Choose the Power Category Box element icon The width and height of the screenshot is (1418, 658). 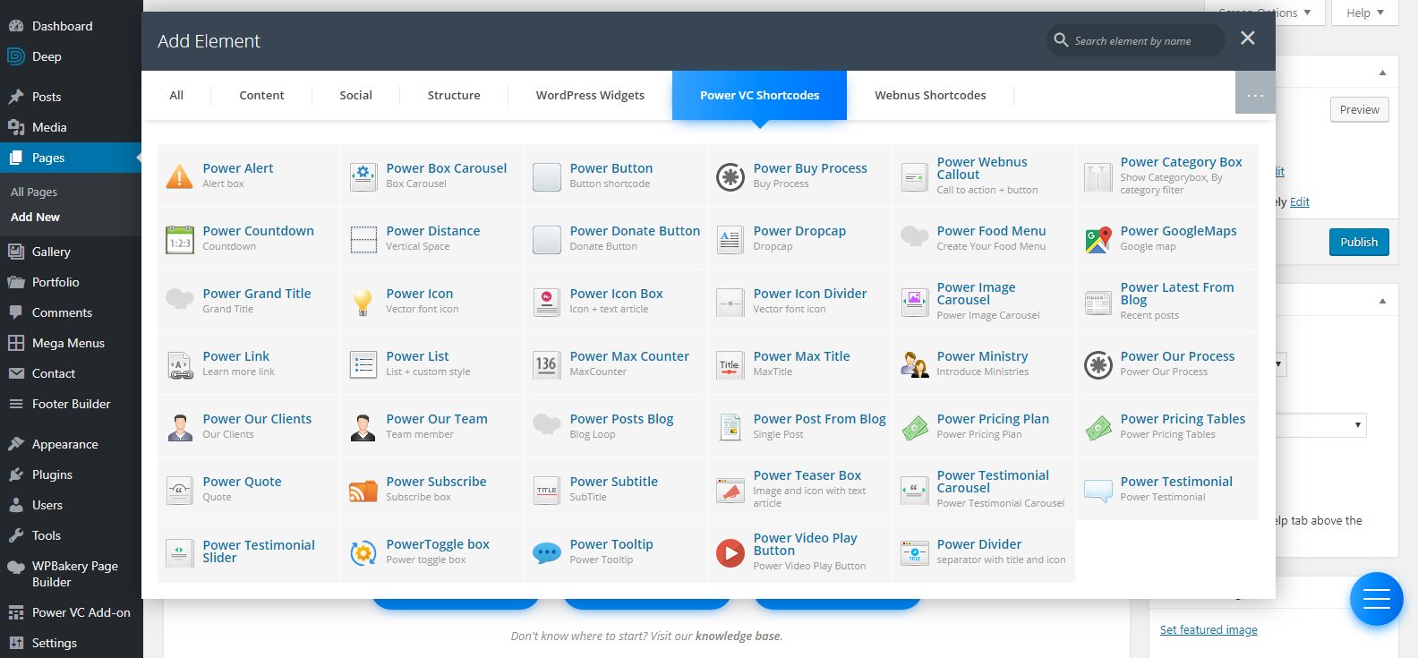1098,176
